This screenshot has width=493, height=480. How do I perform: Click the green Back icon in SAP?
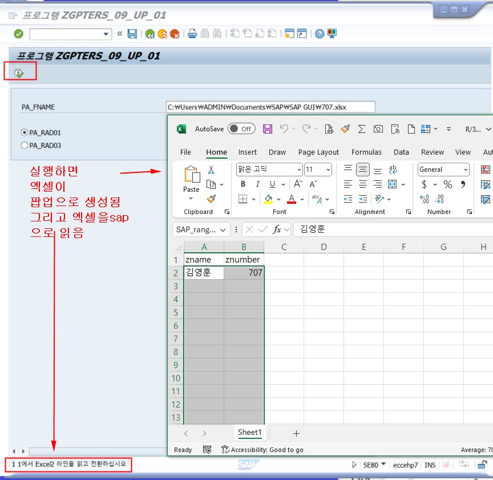pos(150,34)
